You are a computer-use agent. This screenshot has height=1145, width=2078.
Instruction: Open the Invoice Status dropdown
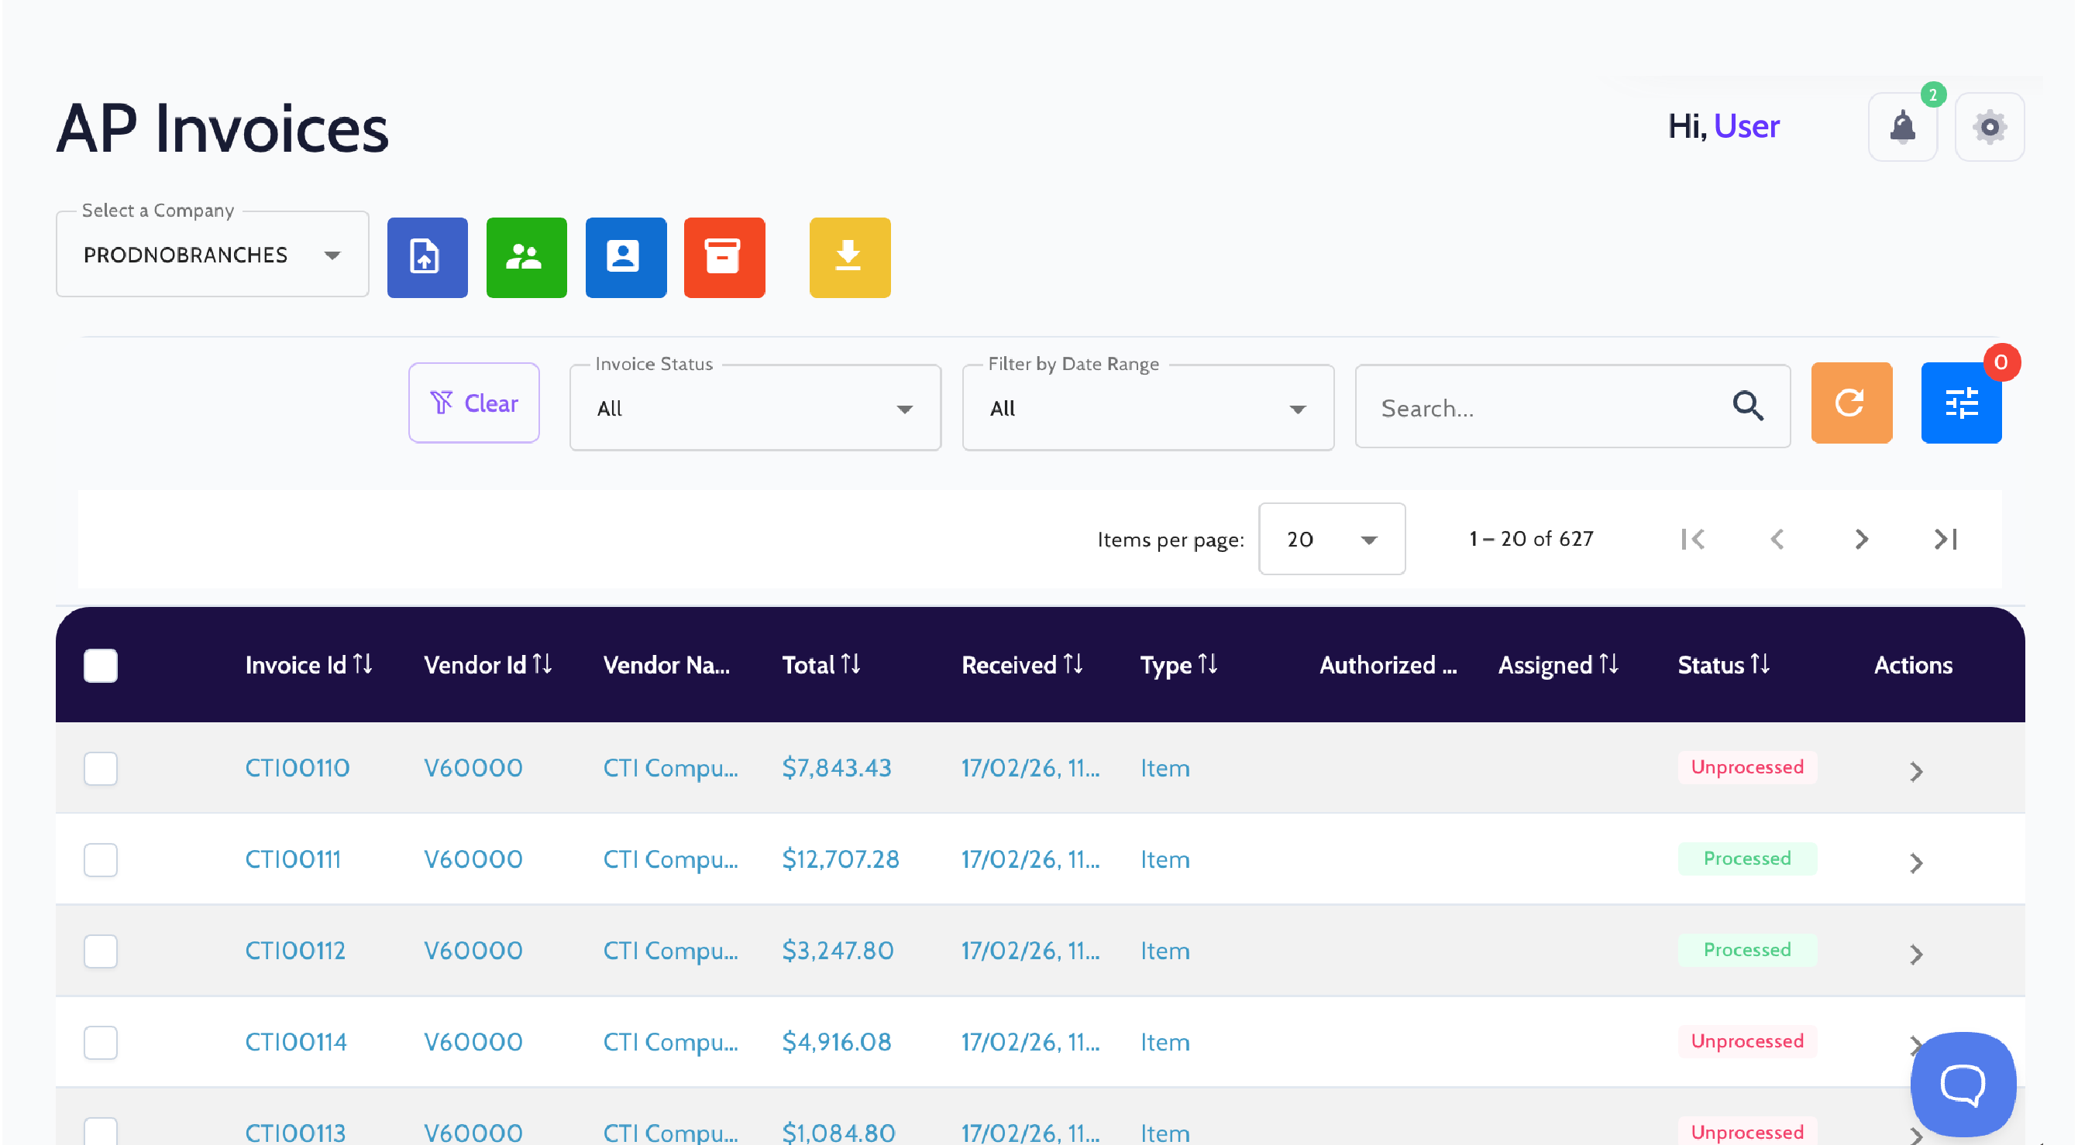754,409
